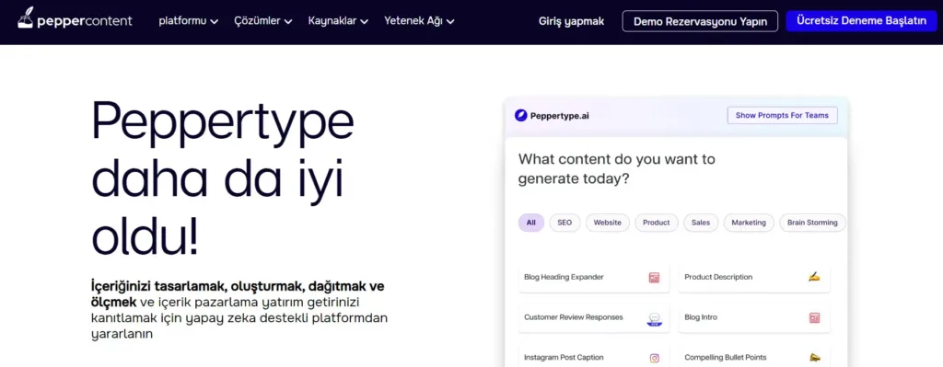The height and width of the screenshot is (367, 943).
Task: Select the Website filter tab
Action: point(608,223)
